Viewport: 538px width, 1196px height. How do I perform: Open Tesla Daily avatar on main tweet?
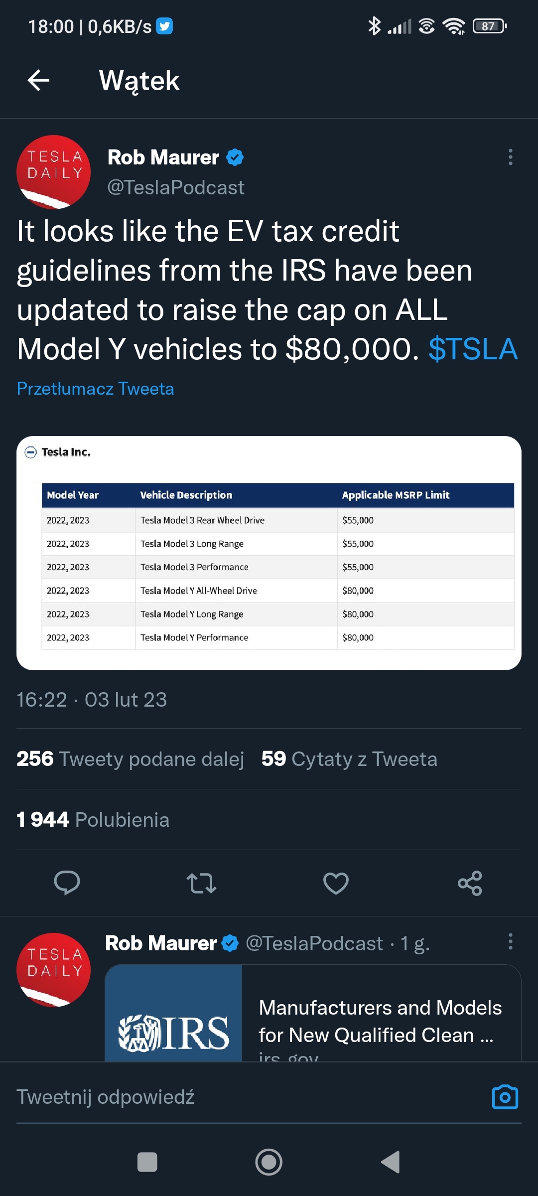tap(53, 172)
